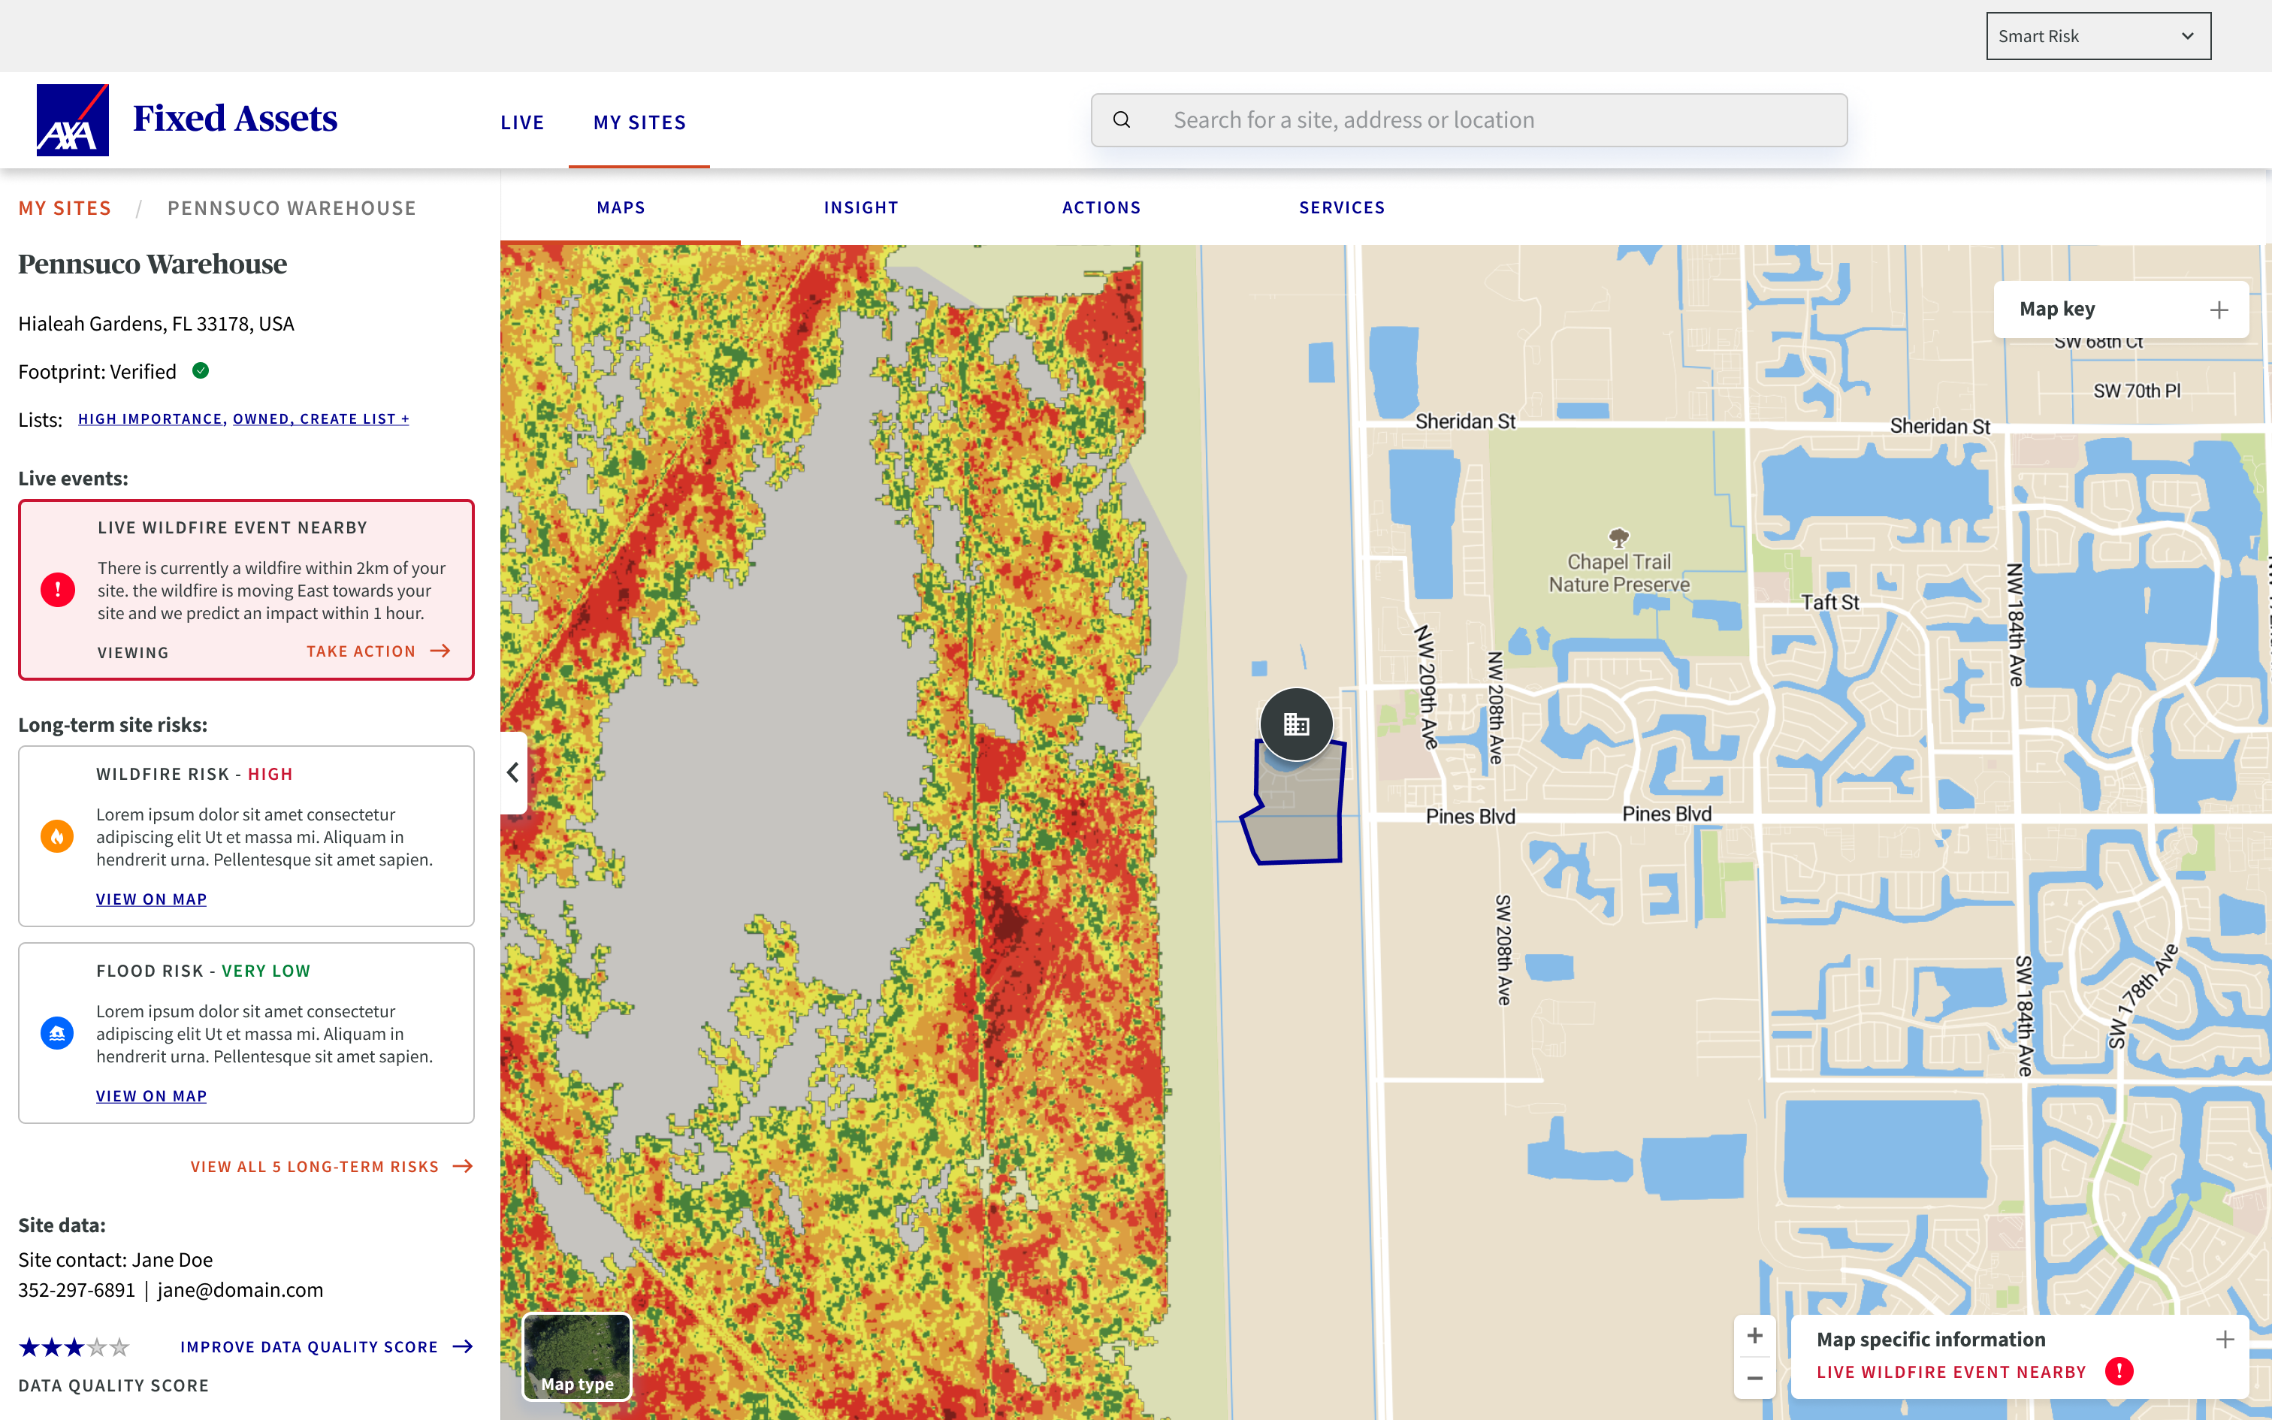
Task: Click the Map type satellite thumbnail
Action: click(576, 1356)
